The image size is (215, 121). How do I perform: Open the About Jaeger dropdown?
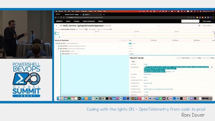208,21
